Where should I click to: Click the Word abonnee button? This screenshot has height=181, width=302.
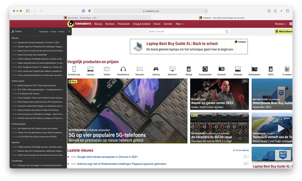(x=284, y=31)
